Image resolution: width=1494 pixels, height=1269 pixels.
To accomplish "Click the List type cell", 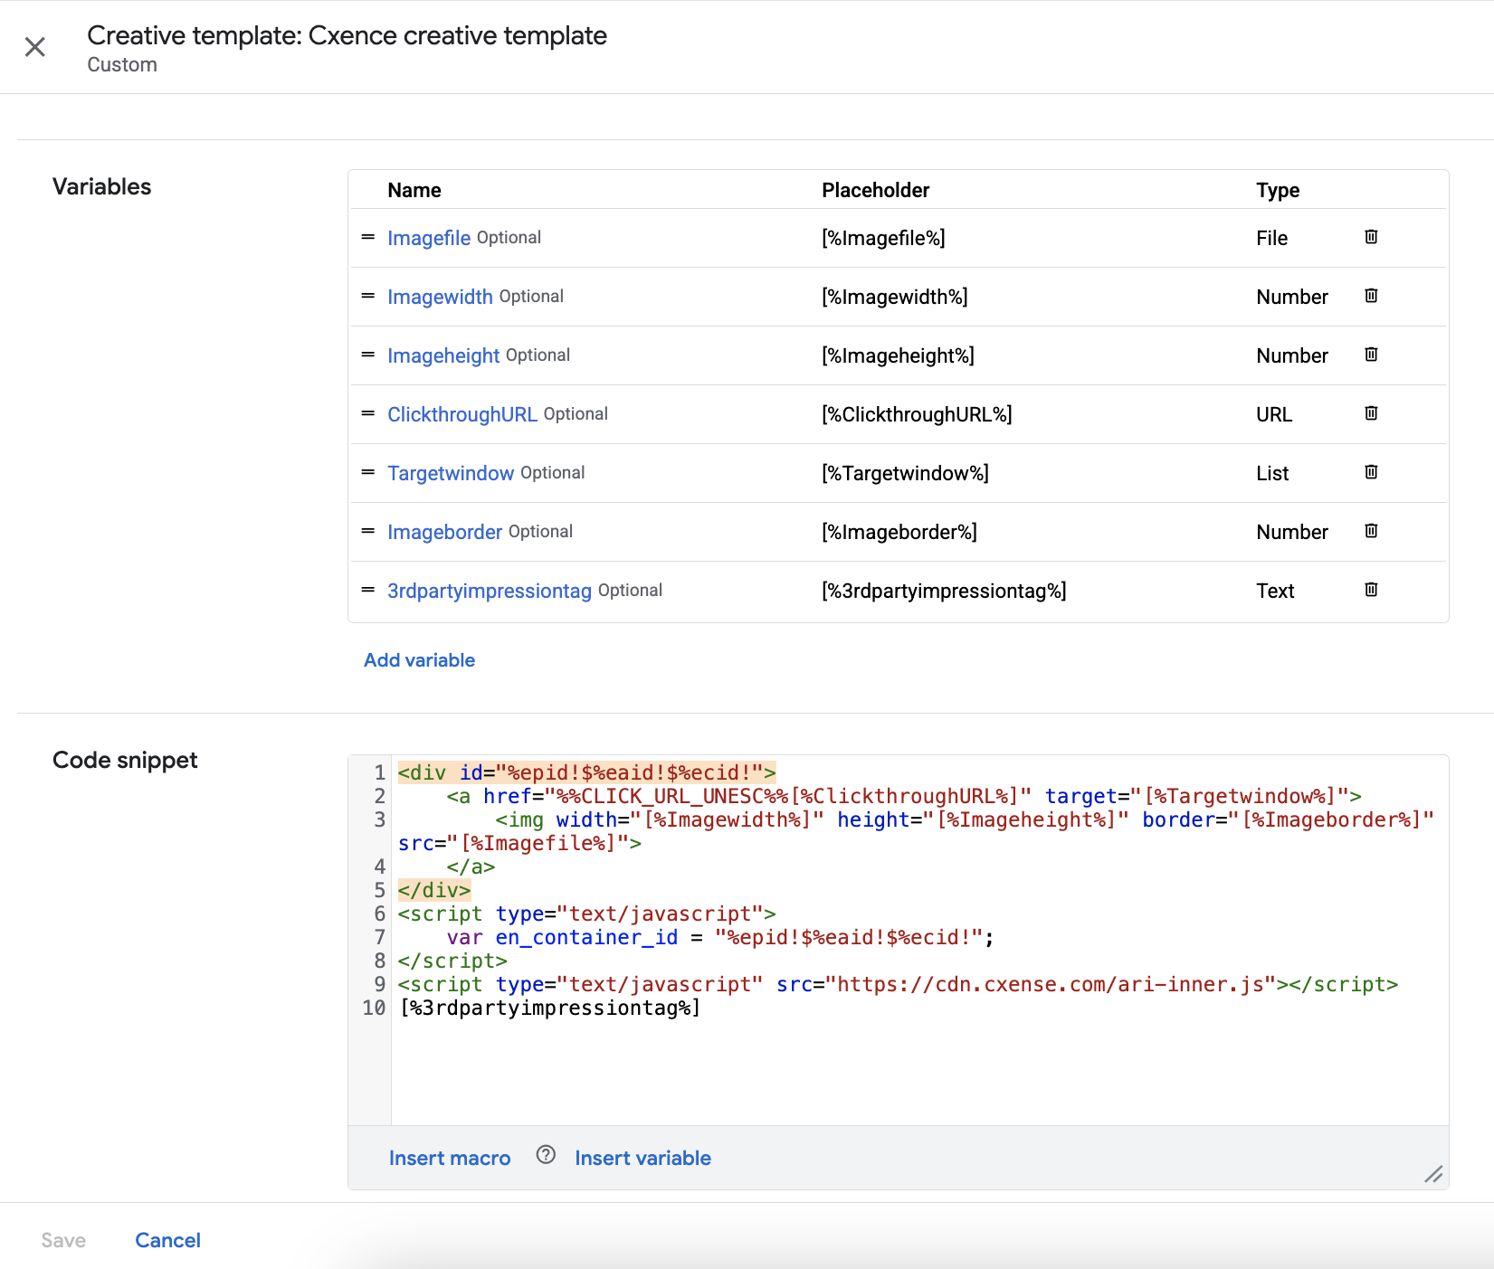I will (1272, 473).
